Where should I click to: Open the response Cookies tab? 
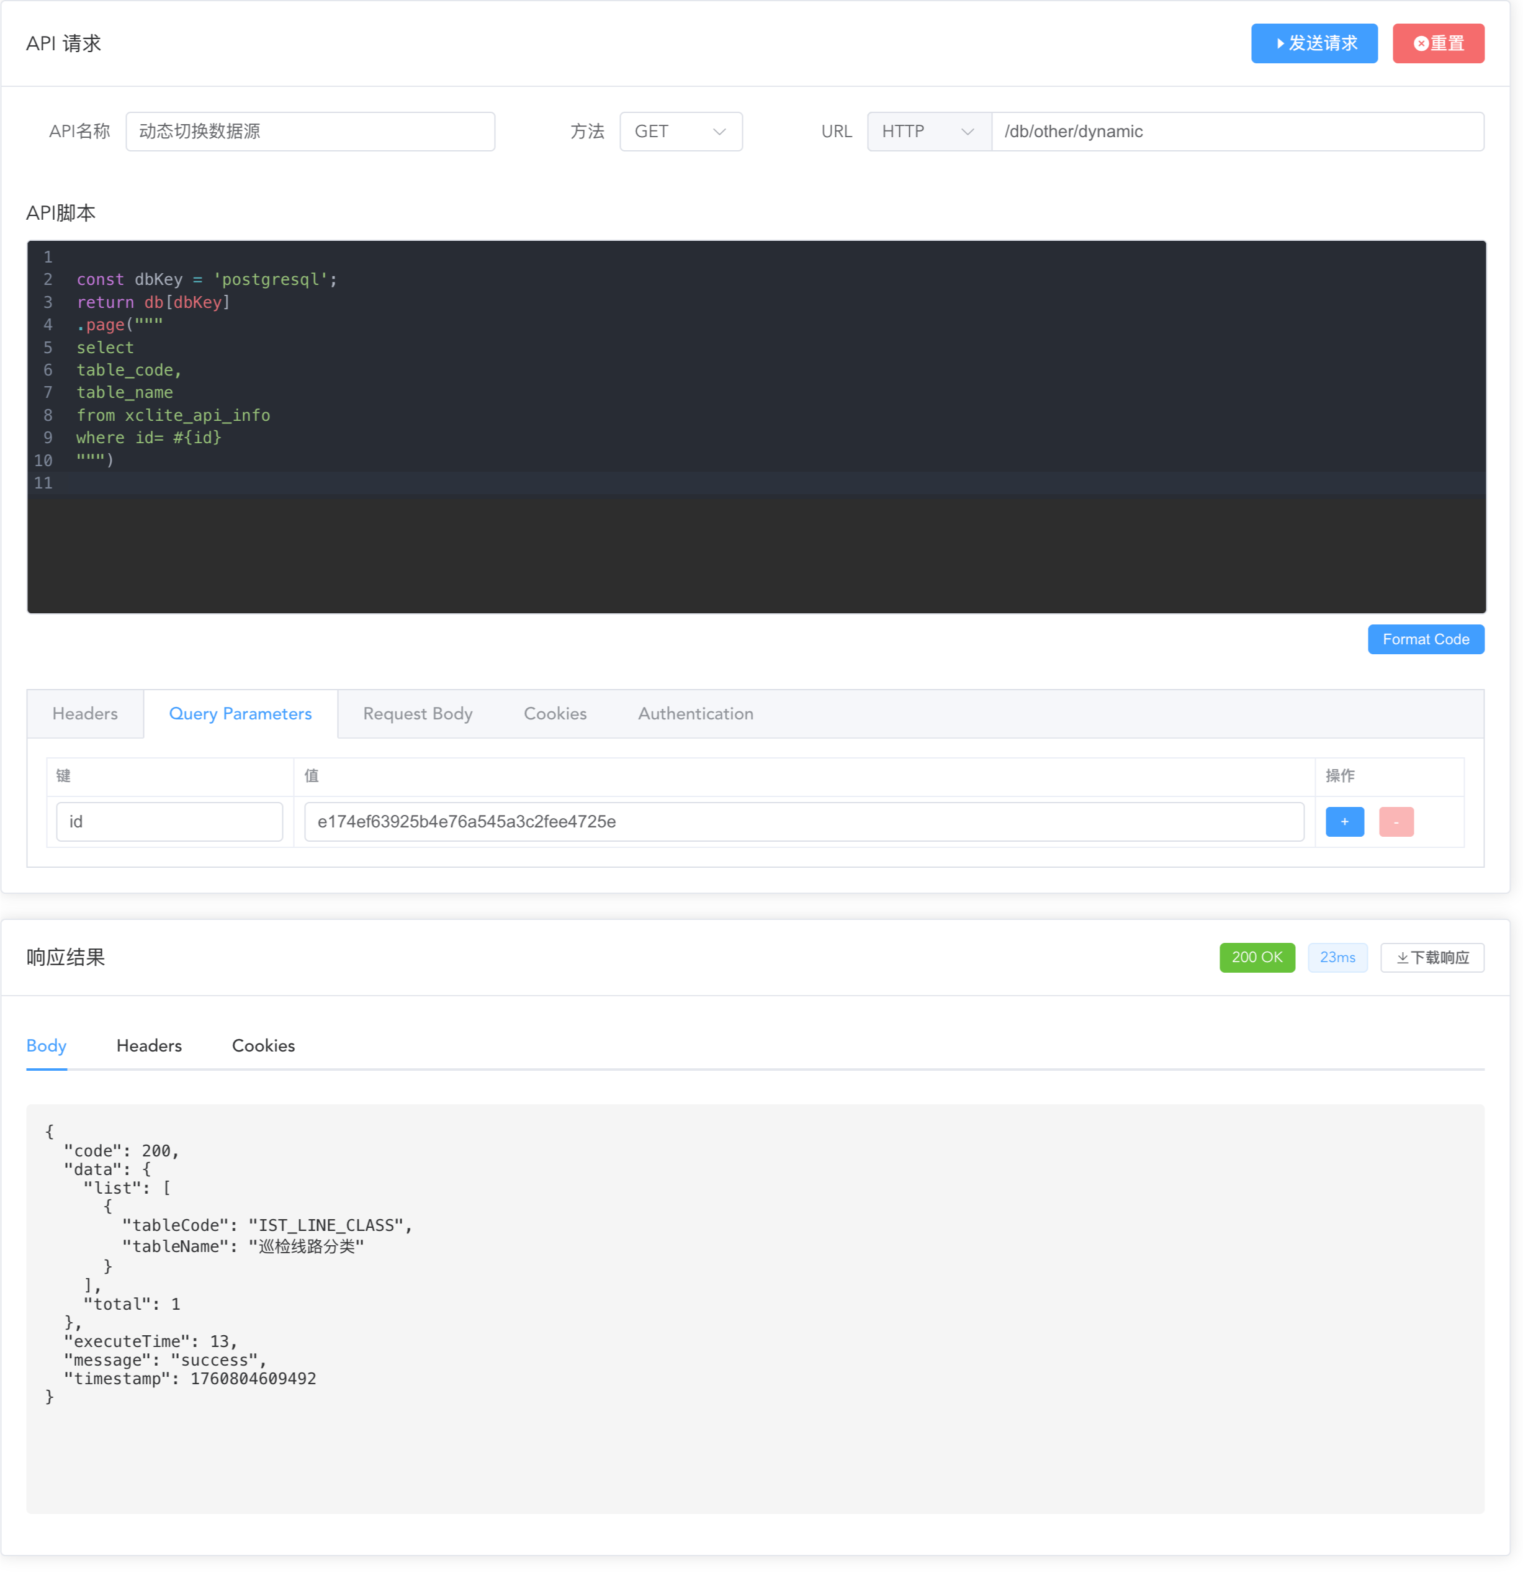(x=263, y=1045)
